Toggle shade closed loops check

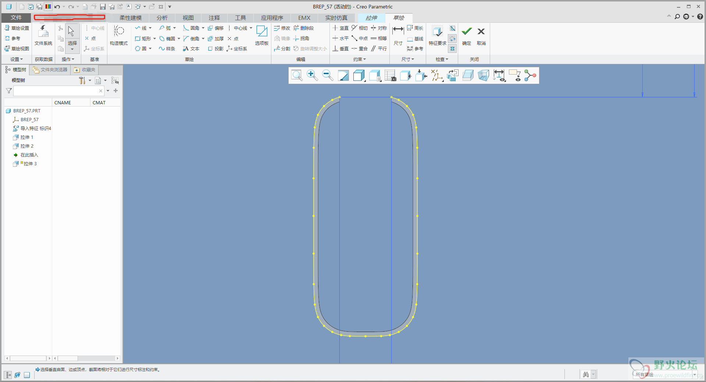pos(452,49)
